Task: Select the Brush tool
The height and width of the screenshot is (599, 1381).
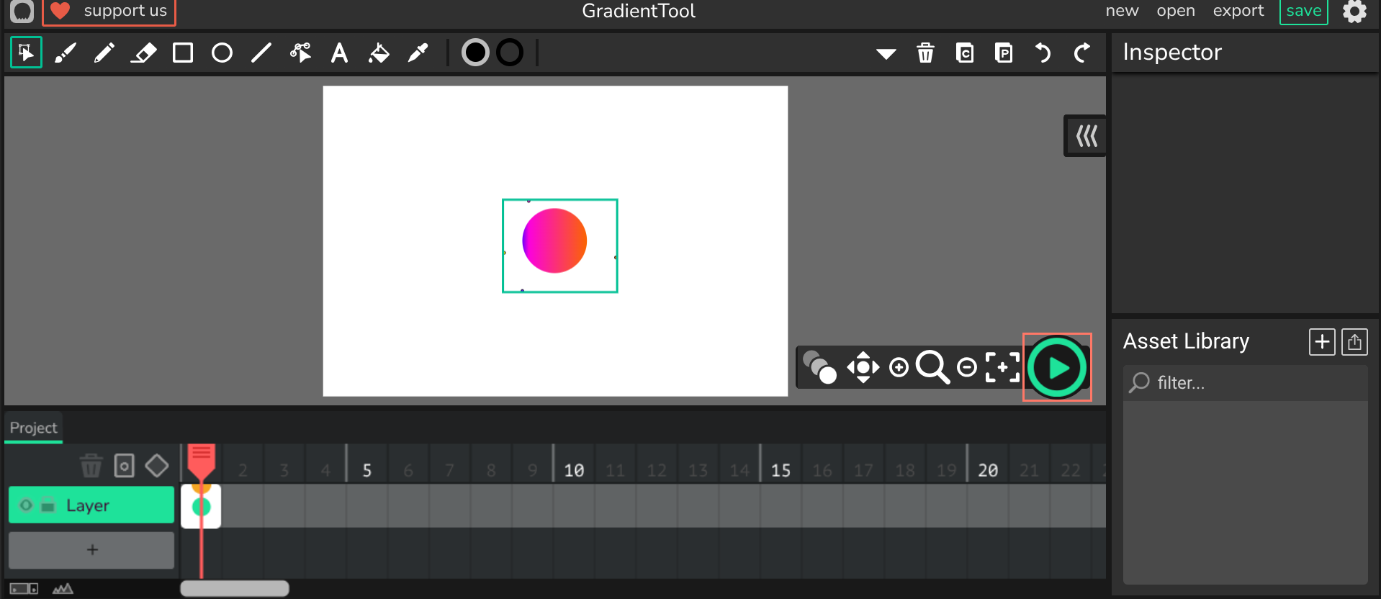Action: (x=66, y=53)
